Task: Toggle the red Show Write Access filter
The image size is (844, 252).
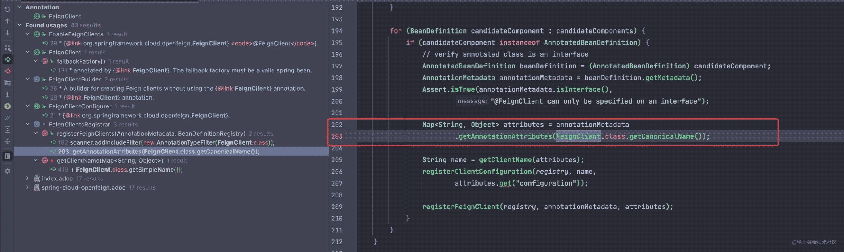Action: click(x=7, y=71)
